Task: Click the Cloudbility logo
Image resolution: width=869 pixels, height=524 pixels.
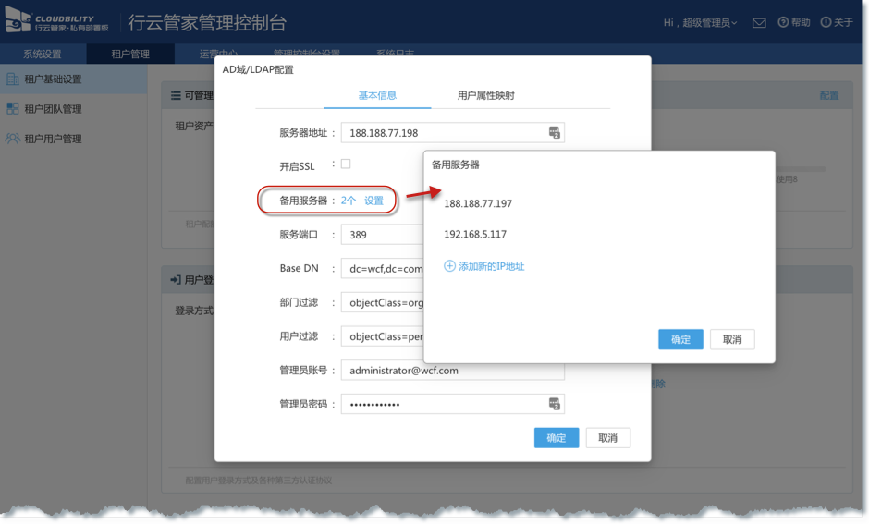Action: click(x=56, y=20)
